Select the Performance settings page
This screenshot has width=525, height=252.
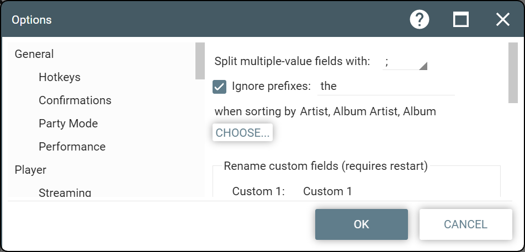pyautogui.click(x=72, y=147)
